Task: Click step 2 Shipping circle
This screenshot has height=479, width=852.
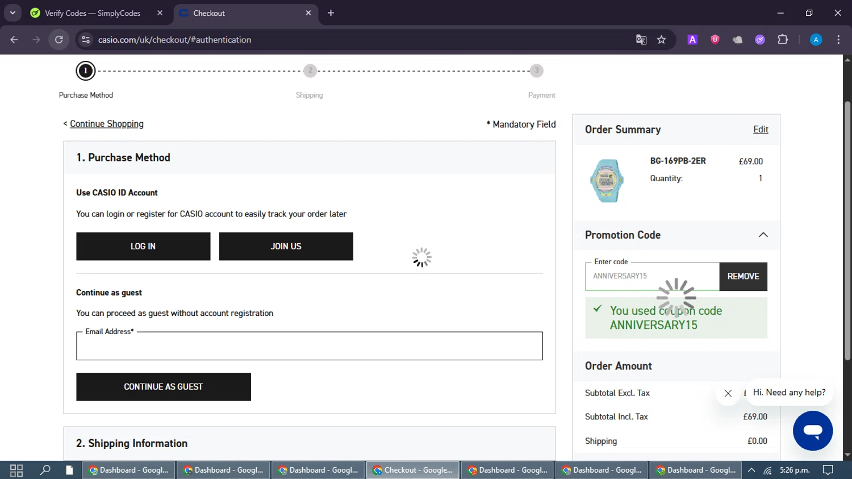Action: [310, 71]
